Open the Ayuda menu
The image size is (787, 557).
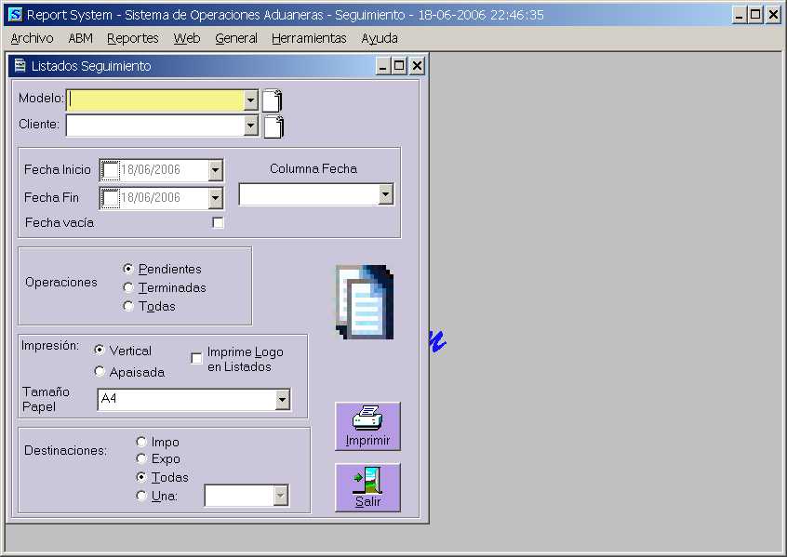pyautogui.click(x=380, y=38)
